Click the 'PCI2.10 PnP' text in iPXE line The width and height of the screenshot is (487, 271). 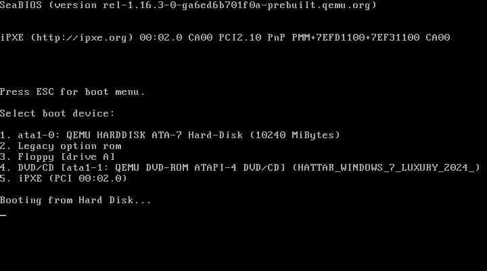(252, 38)
